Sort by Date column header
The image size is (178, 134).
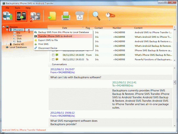pyautogui.click(x=65, y=28)
